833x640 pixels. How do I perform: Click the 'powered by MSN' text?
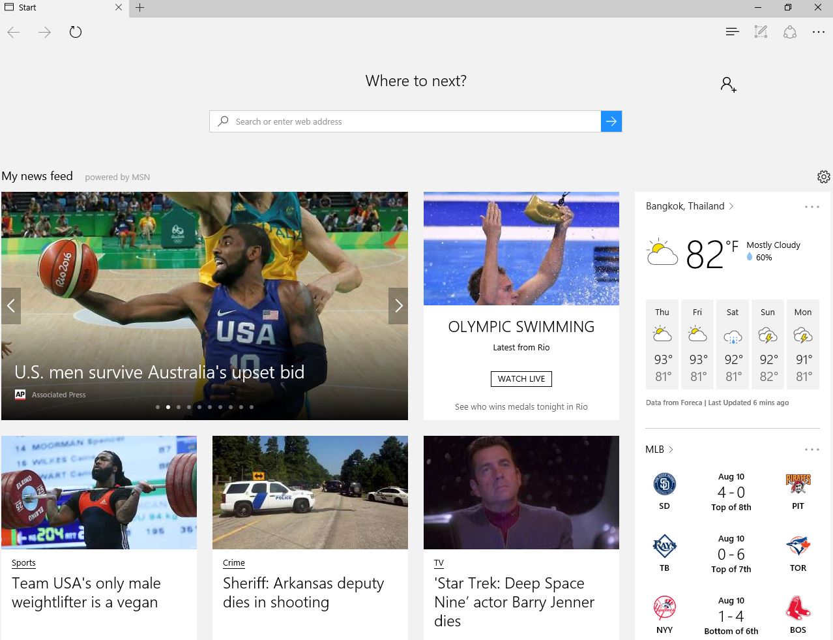click(x=117, y=177)
